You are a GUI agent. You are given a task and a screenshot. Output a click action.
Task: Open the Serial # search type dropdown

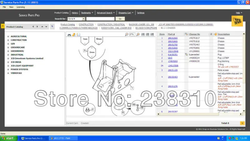tap(83, 19)
